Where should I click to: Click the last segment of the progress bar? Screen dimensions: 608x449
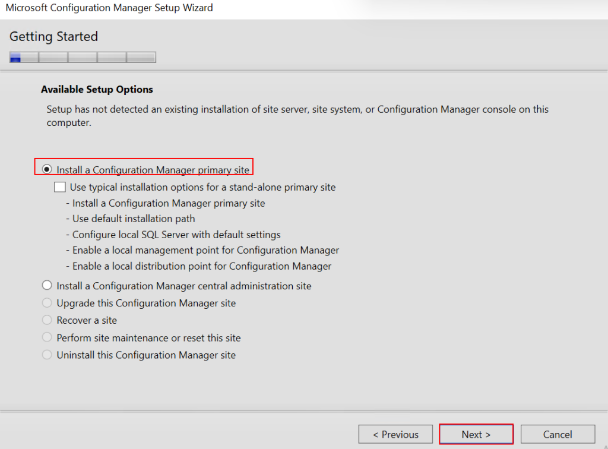click(141, 58)
